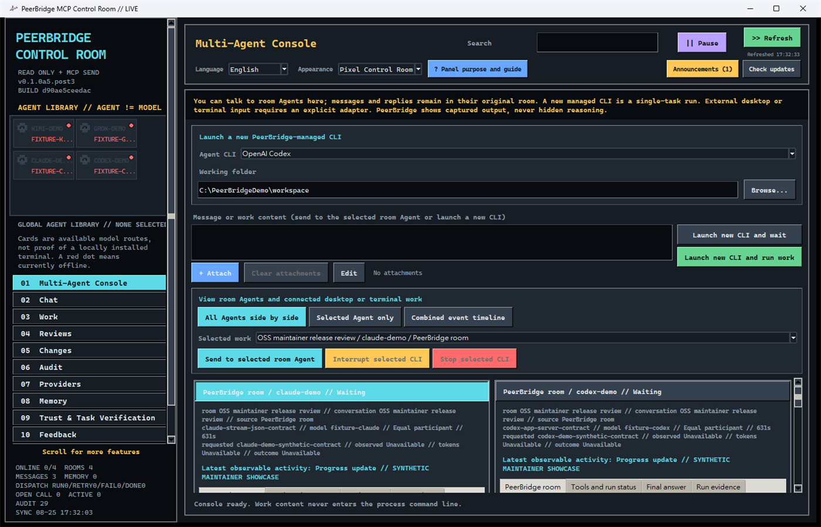Pause the live console
Screen dimensions: 821x527
[702, 43]
